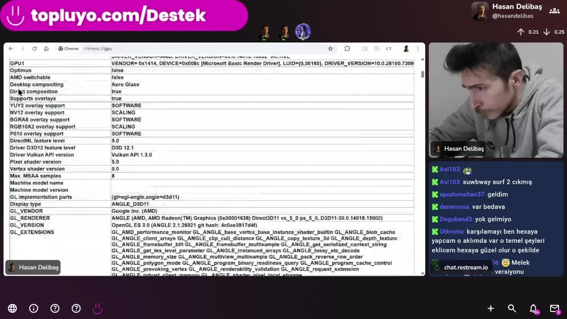
Task: Click the second participant avatar at top center
Action: (284, 32)
